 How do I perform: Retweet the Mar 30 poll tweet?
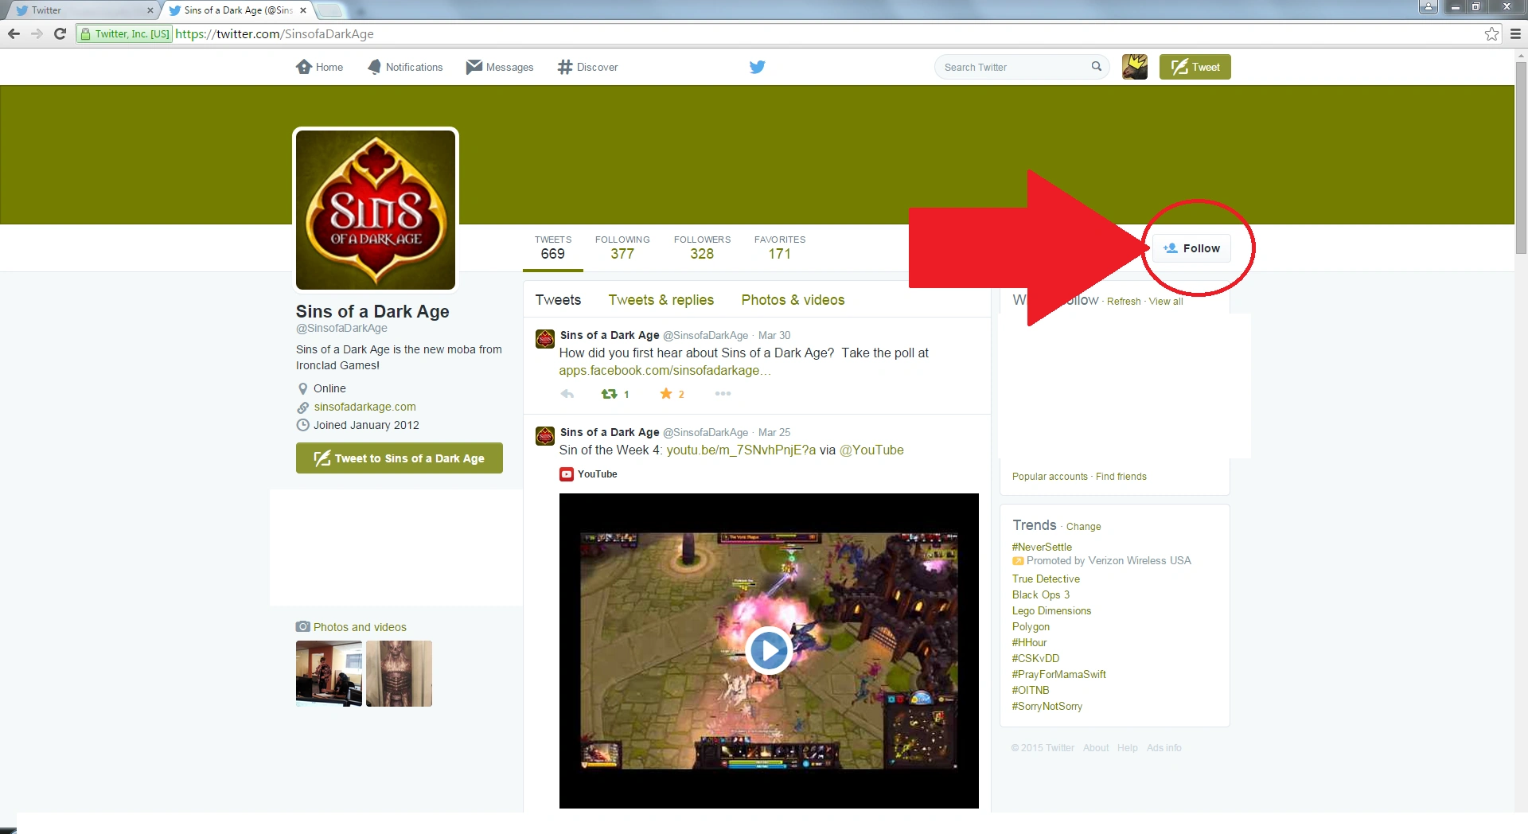610,394
